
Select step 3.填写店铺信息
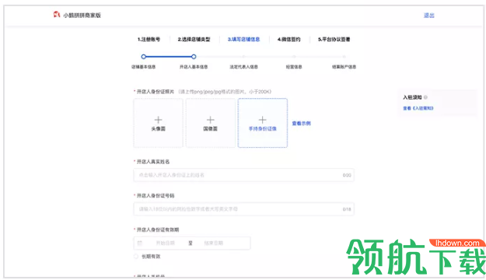[243, 40]
